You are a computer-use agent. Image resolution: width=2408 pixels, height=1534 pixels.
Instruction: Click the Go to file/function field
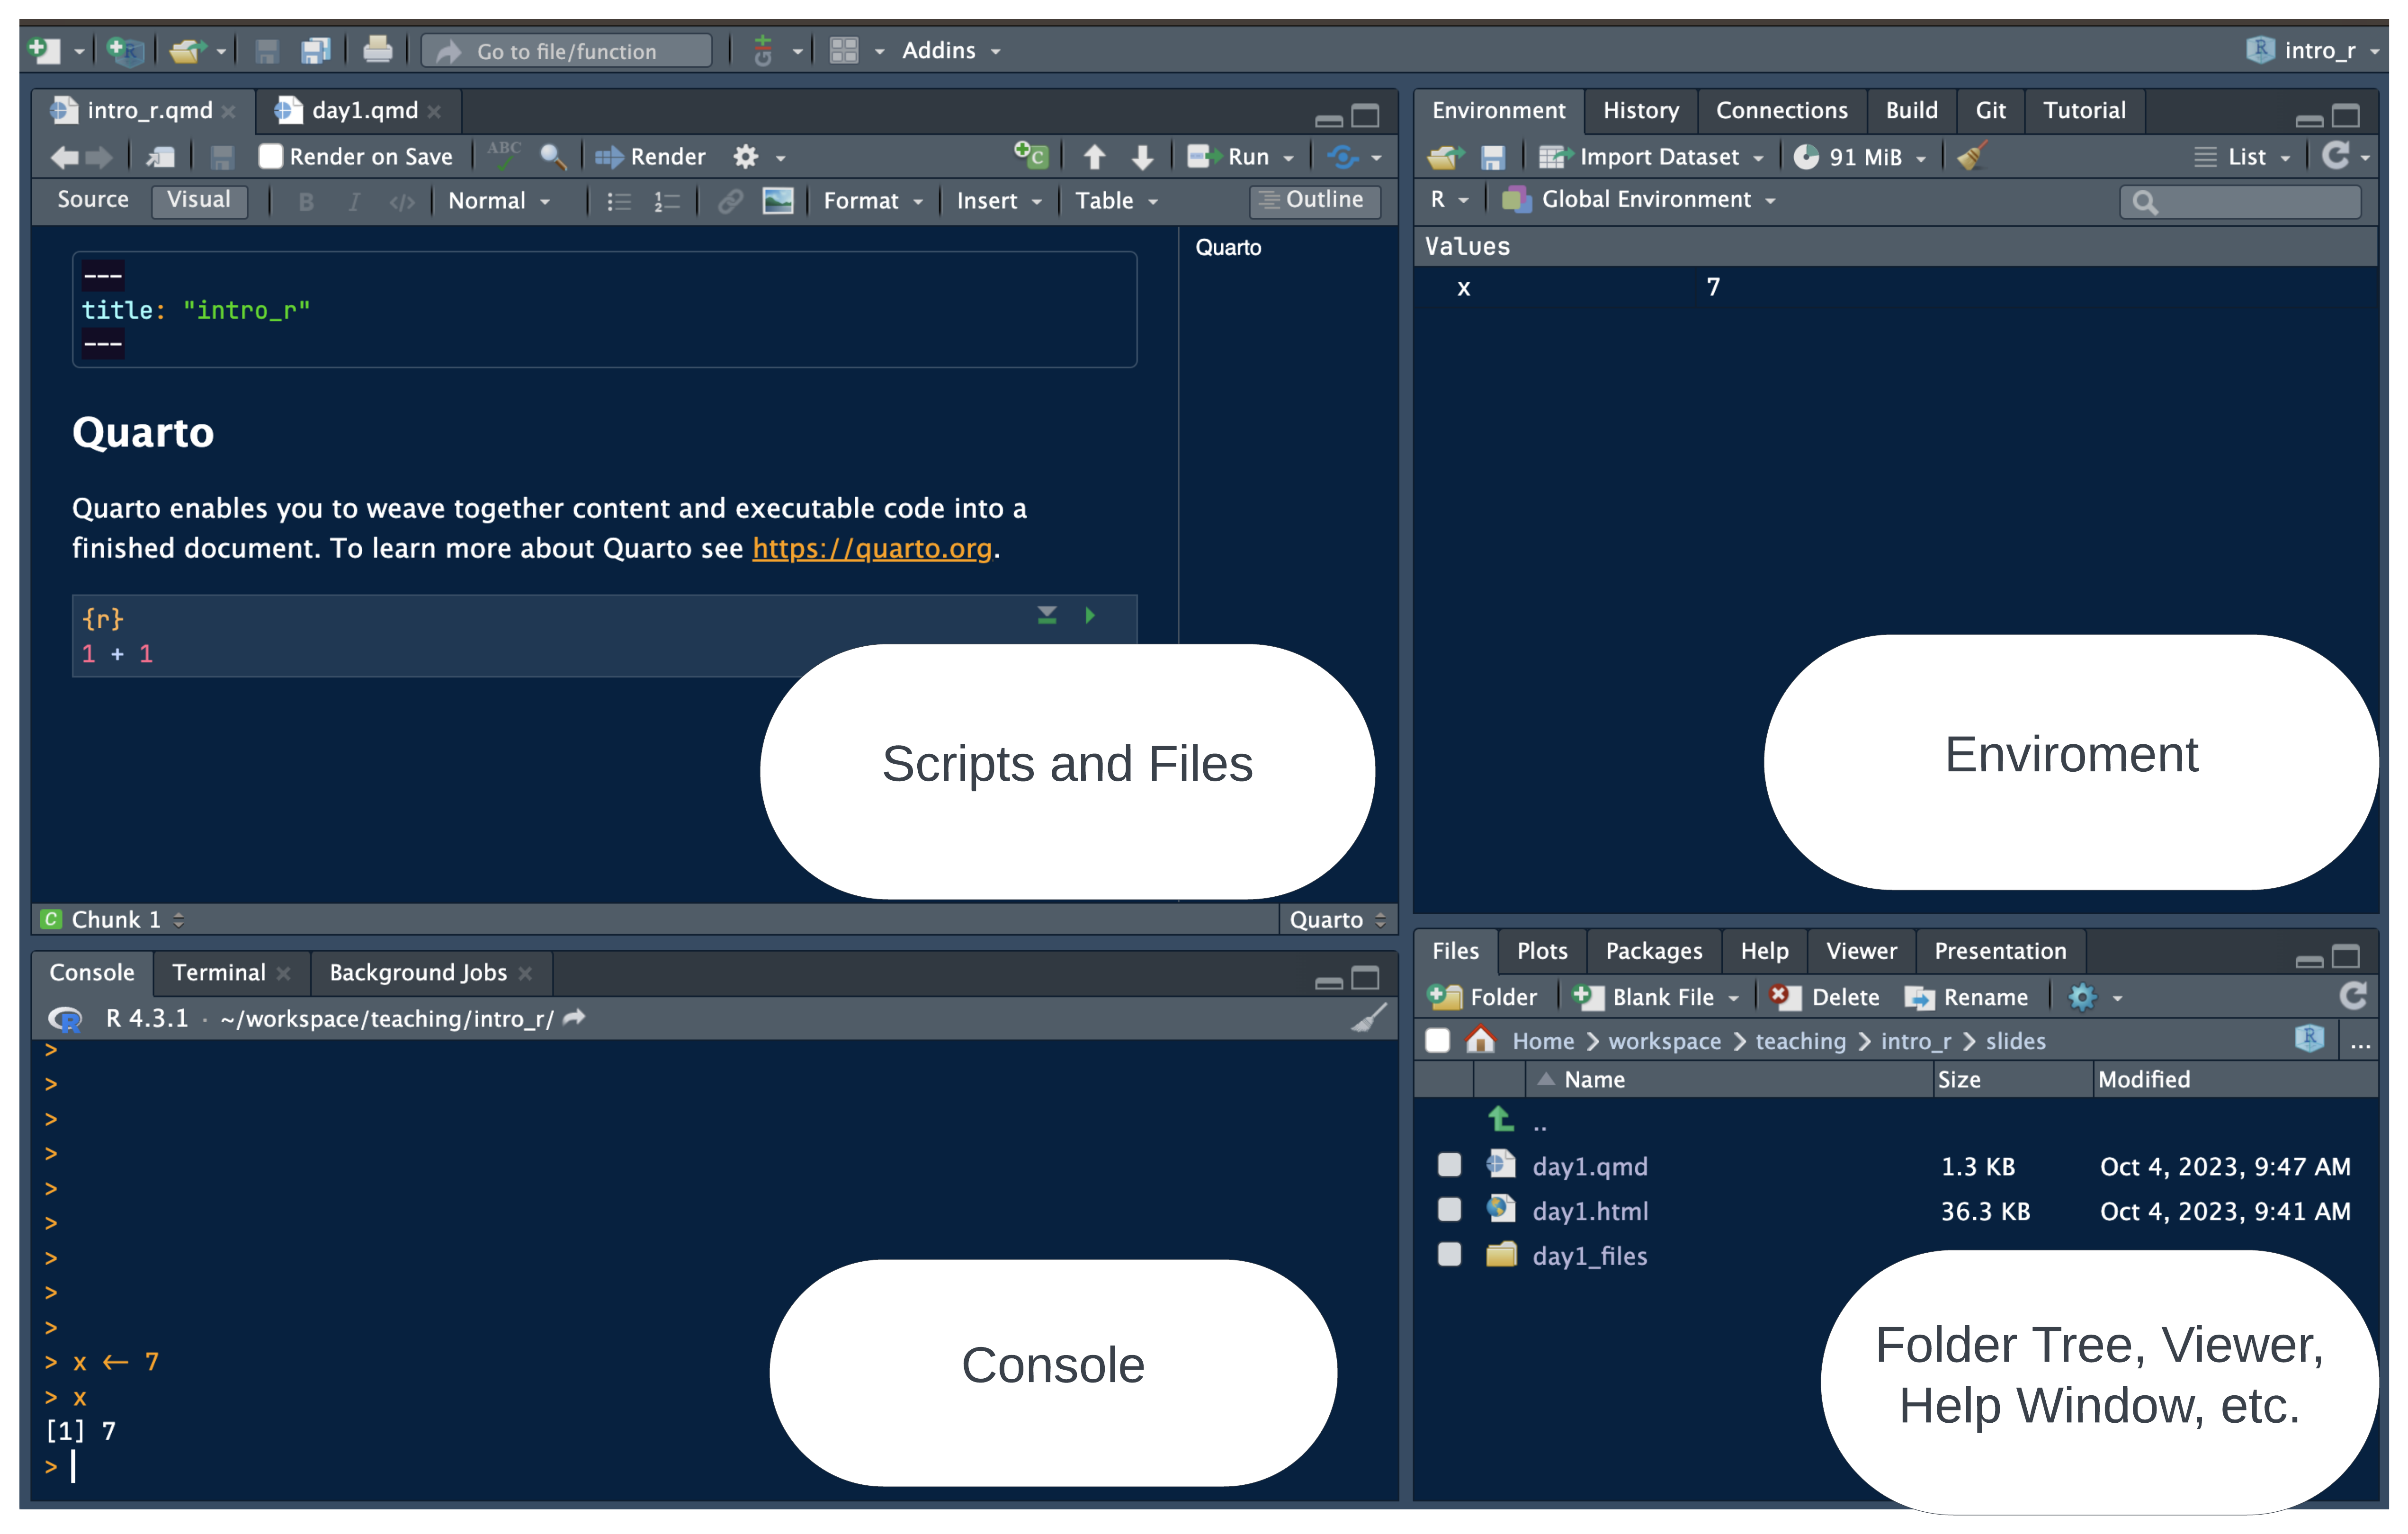click(x=567, y=51)
